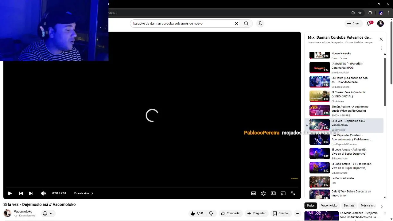Switch to theater mode
The image size is (393, 221).
pyautogui.click(x=273, y=193)
